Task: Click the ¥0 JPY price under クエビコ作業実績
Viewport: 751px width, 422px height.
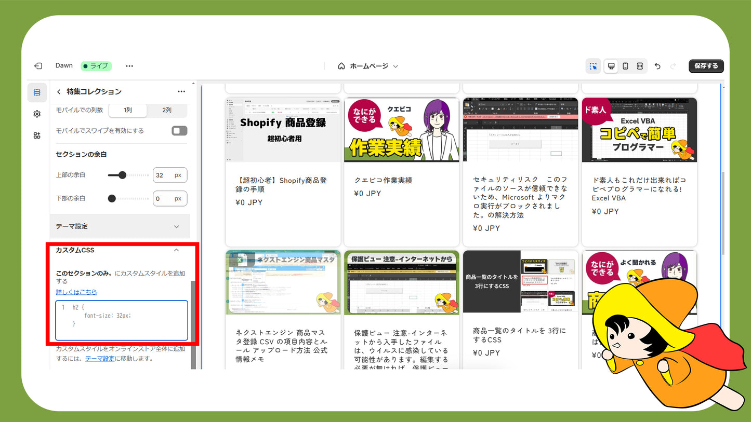Action: click(x=367, y=194)
